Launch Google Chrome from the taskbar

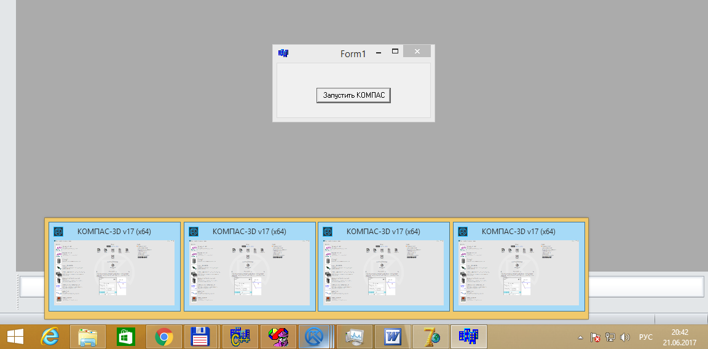pyautogui.click(x=164, y=337)
